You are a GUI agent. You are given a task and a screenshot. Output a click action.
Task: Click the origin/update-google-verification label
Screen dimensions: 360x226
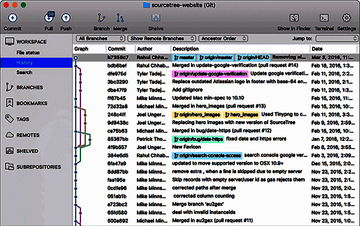pos(210,74)
